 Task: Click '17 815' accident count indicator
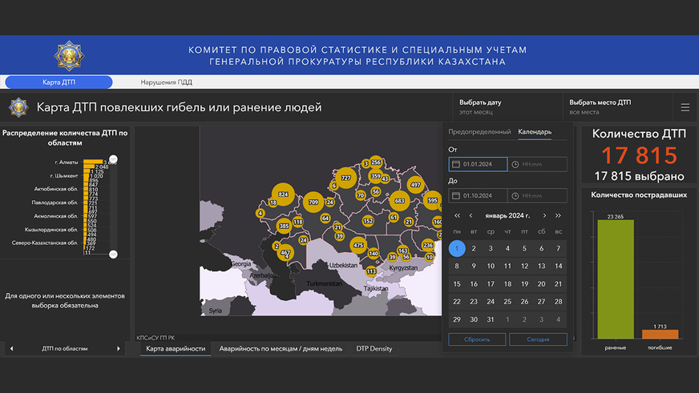click(x=639, y=156)
